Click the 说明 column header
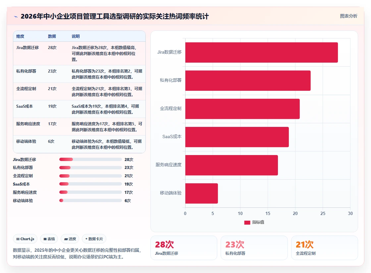371x273 pixels. [x=76, y=36]
